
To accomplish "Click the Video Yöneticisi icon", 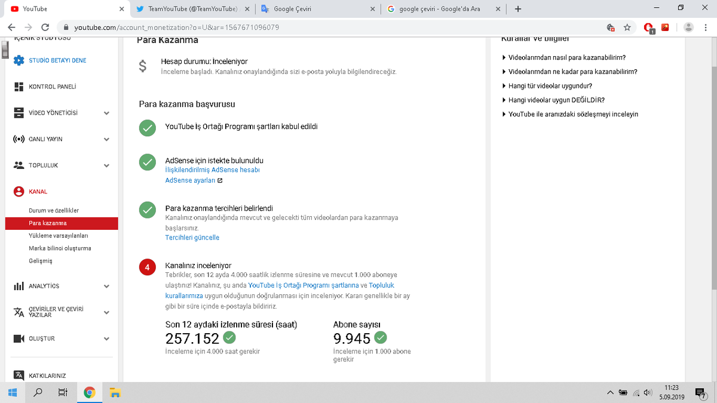I will click(x=19, y=113).
